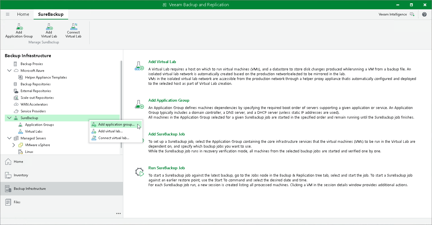Select Backup Repositories icon
This screenshot has height=225, width=432.
coord(16,84)
